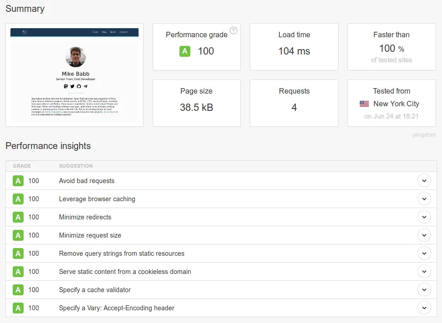
Task: Click the GRADE column header
Action: pyautogui.click(x=22, y=166)
